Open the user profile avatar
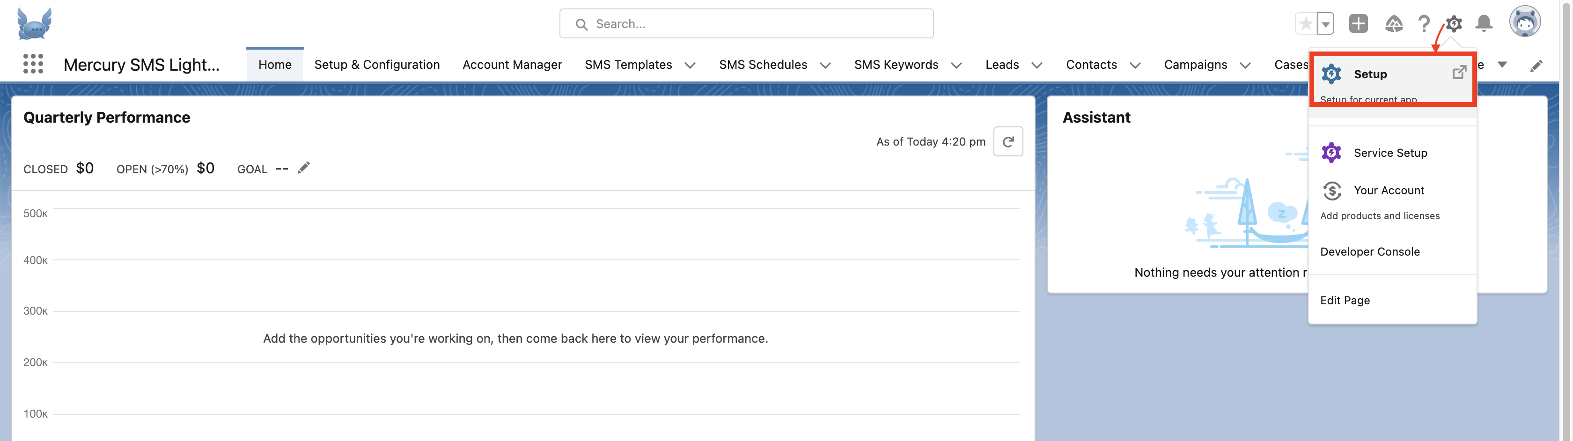 [1525, 22]
